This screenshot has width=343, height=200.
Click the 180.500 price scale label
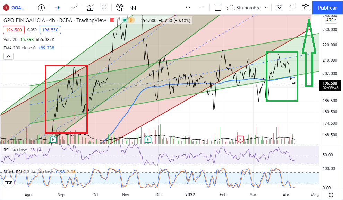pyautogui.click(x=330, y=112)
